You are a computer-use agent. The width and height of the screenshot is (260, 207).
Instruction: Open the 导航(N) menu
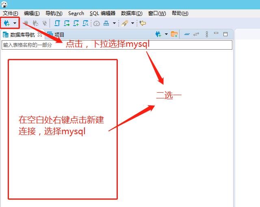pyautogui.click(x=54, y=13)
